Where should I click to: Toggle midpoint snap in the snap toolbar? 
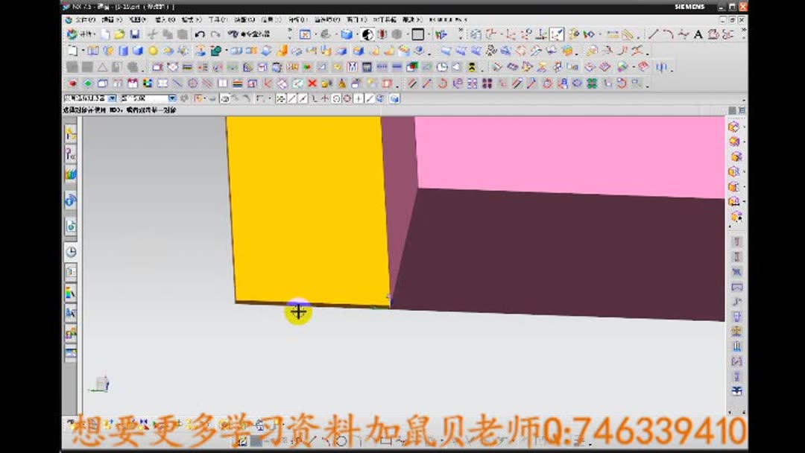coord(302,98)
